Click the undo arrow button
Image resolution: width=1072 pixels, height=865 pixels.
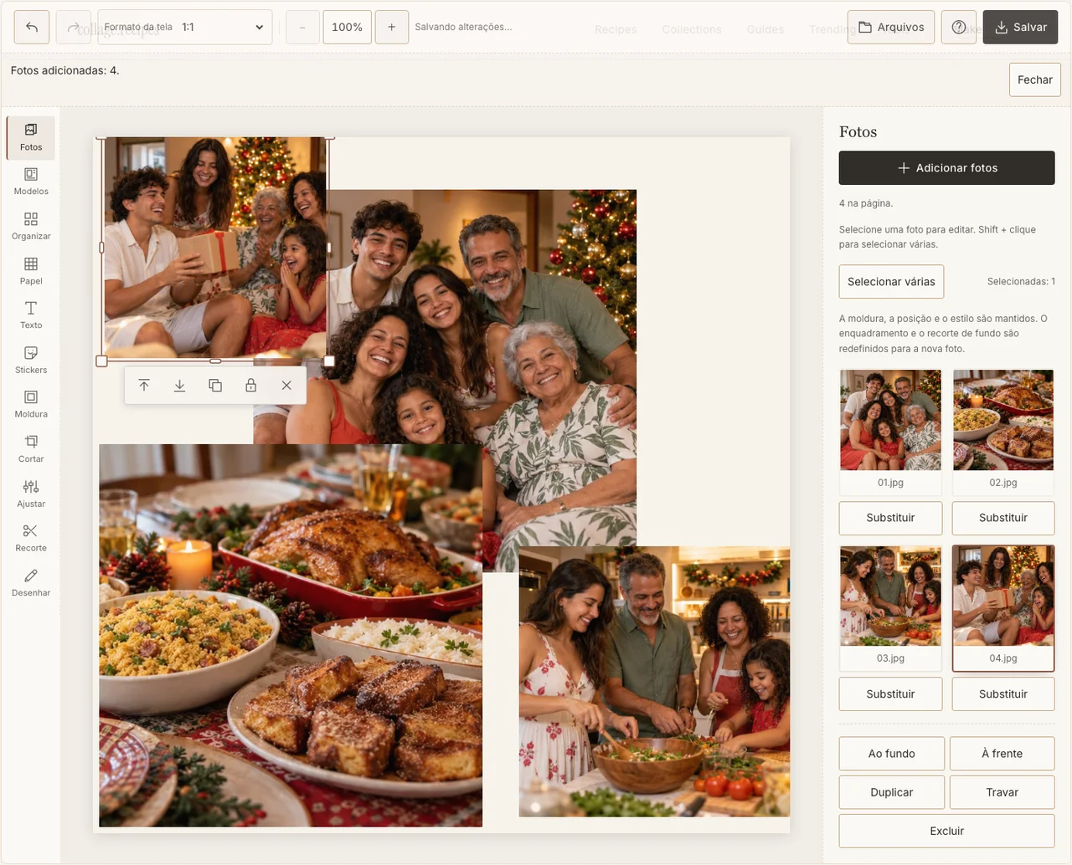click(32, 27)
